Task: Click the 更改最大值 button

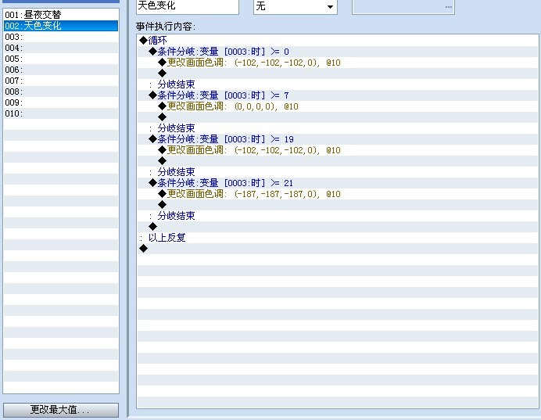Action: coord(61,410)
